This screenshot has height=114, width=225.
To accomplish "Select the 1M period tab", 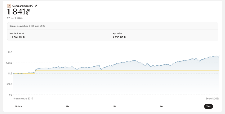I will point(67,106).
